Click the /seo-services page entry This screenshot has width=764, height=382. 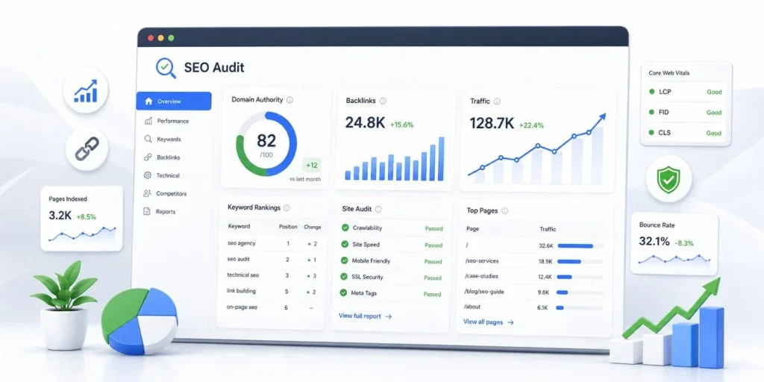pyautogui.click(x=482, y=260)
